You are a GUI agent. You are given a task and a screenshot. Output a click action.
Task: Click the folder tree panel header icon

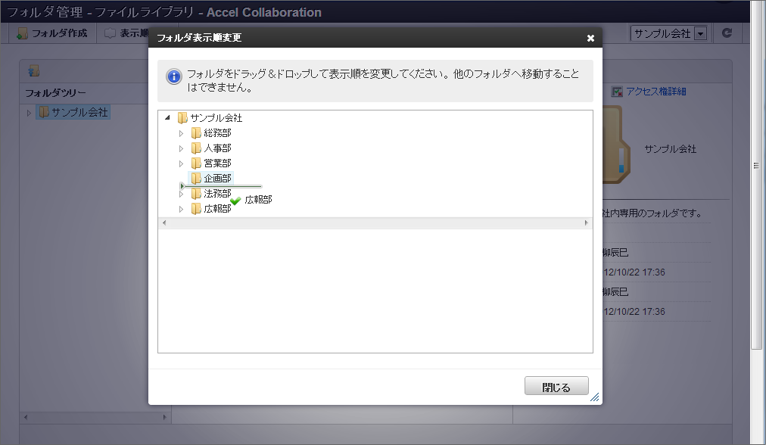click(34, 71)
